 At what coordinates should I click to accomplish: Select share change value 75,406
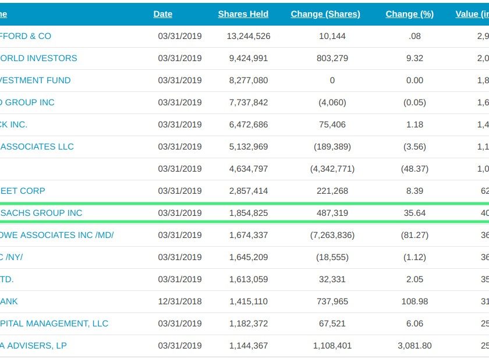coord(332,125)
